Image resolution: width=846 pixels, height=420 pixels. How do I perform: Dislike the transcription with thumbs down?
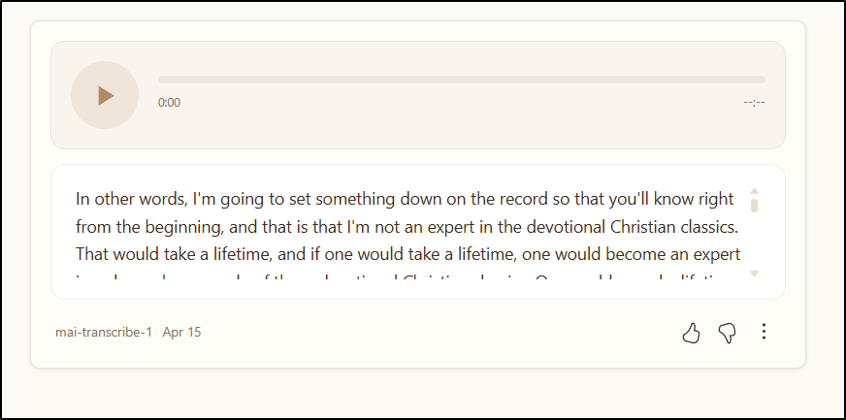(x=727, y=333)
